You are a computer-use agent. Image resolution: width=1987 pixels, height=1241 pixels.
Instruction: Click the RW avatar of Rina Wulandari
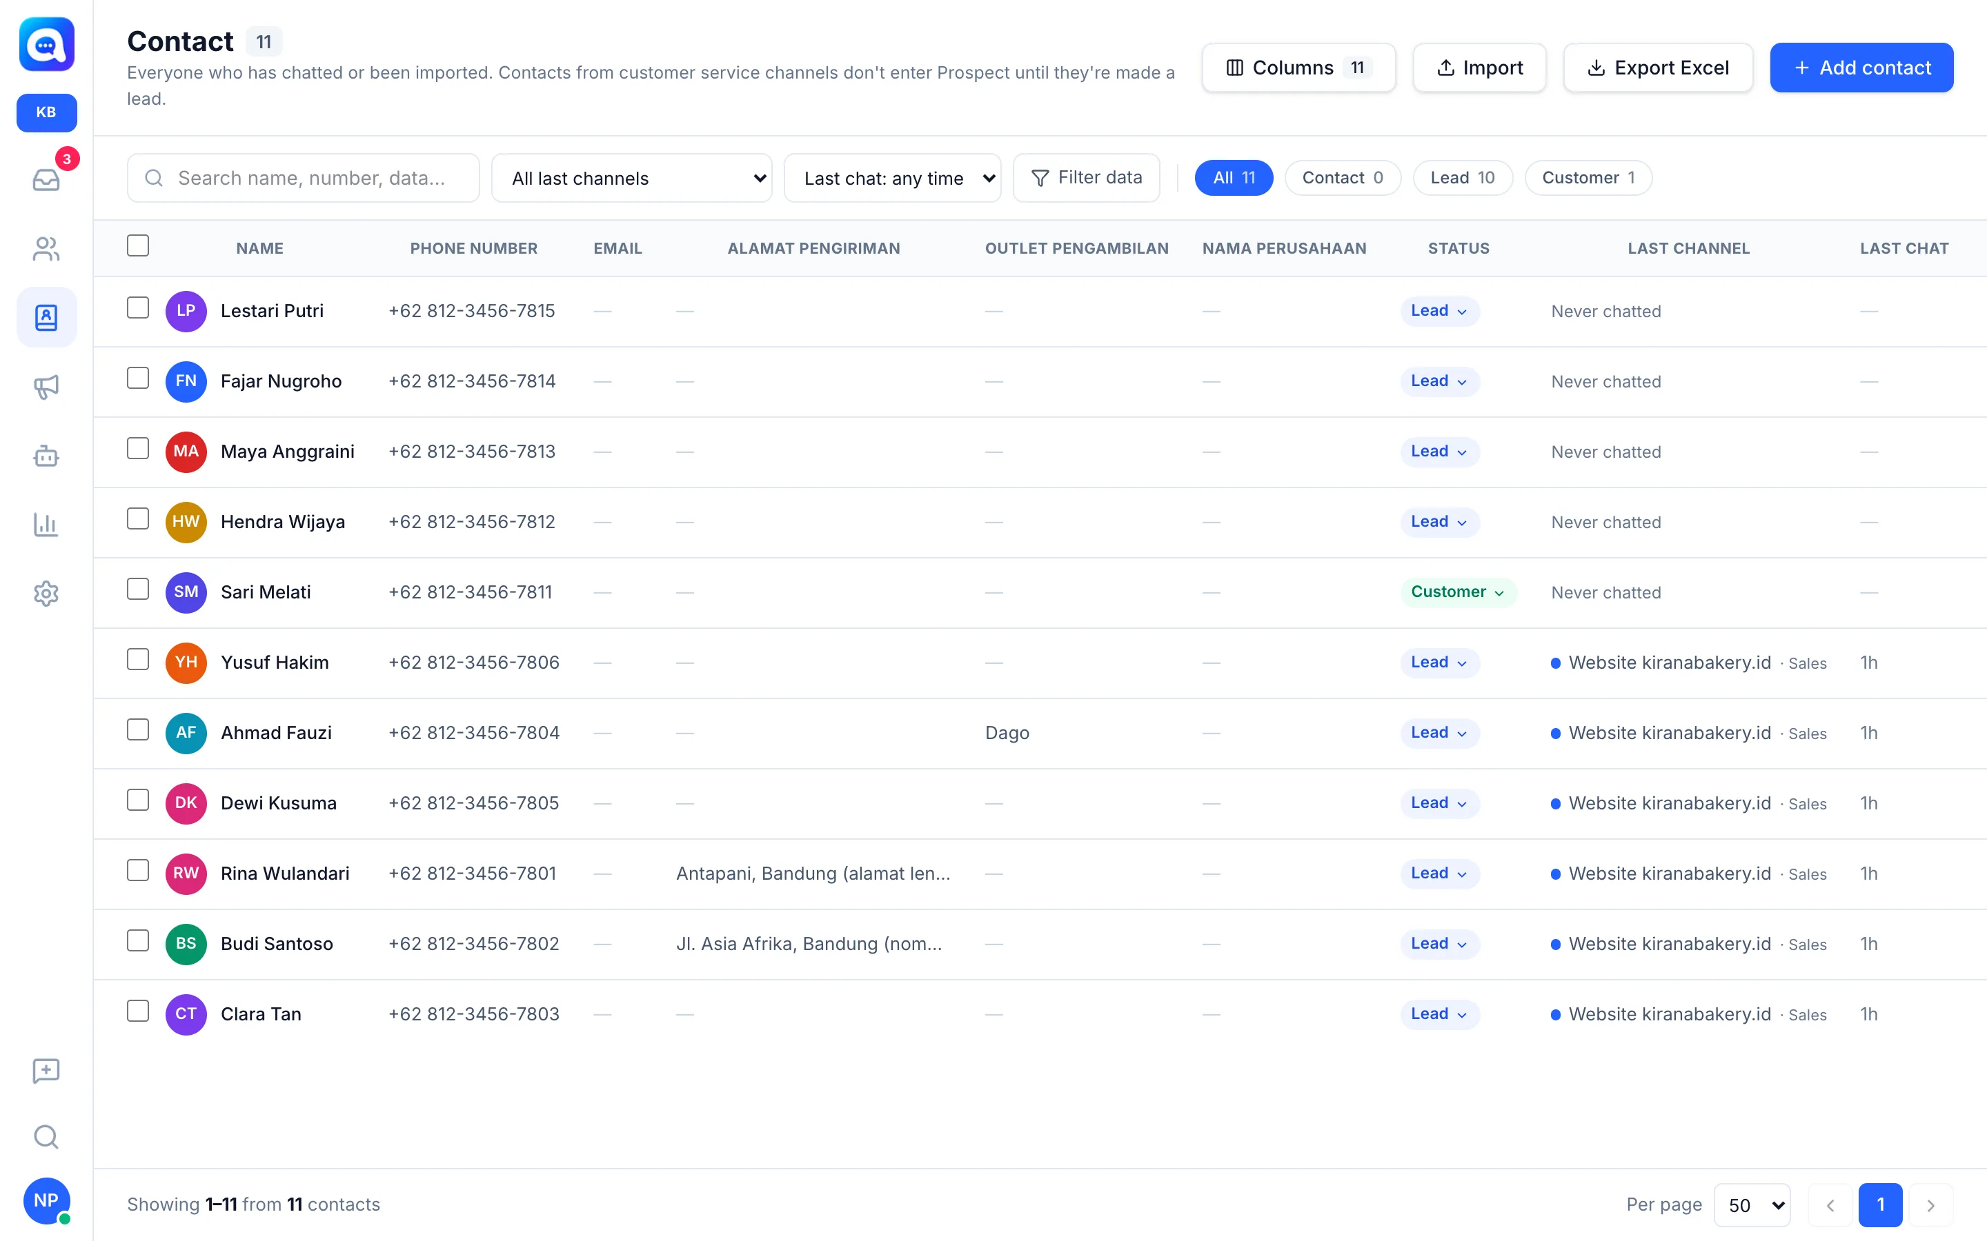click(x=186, y=874)
